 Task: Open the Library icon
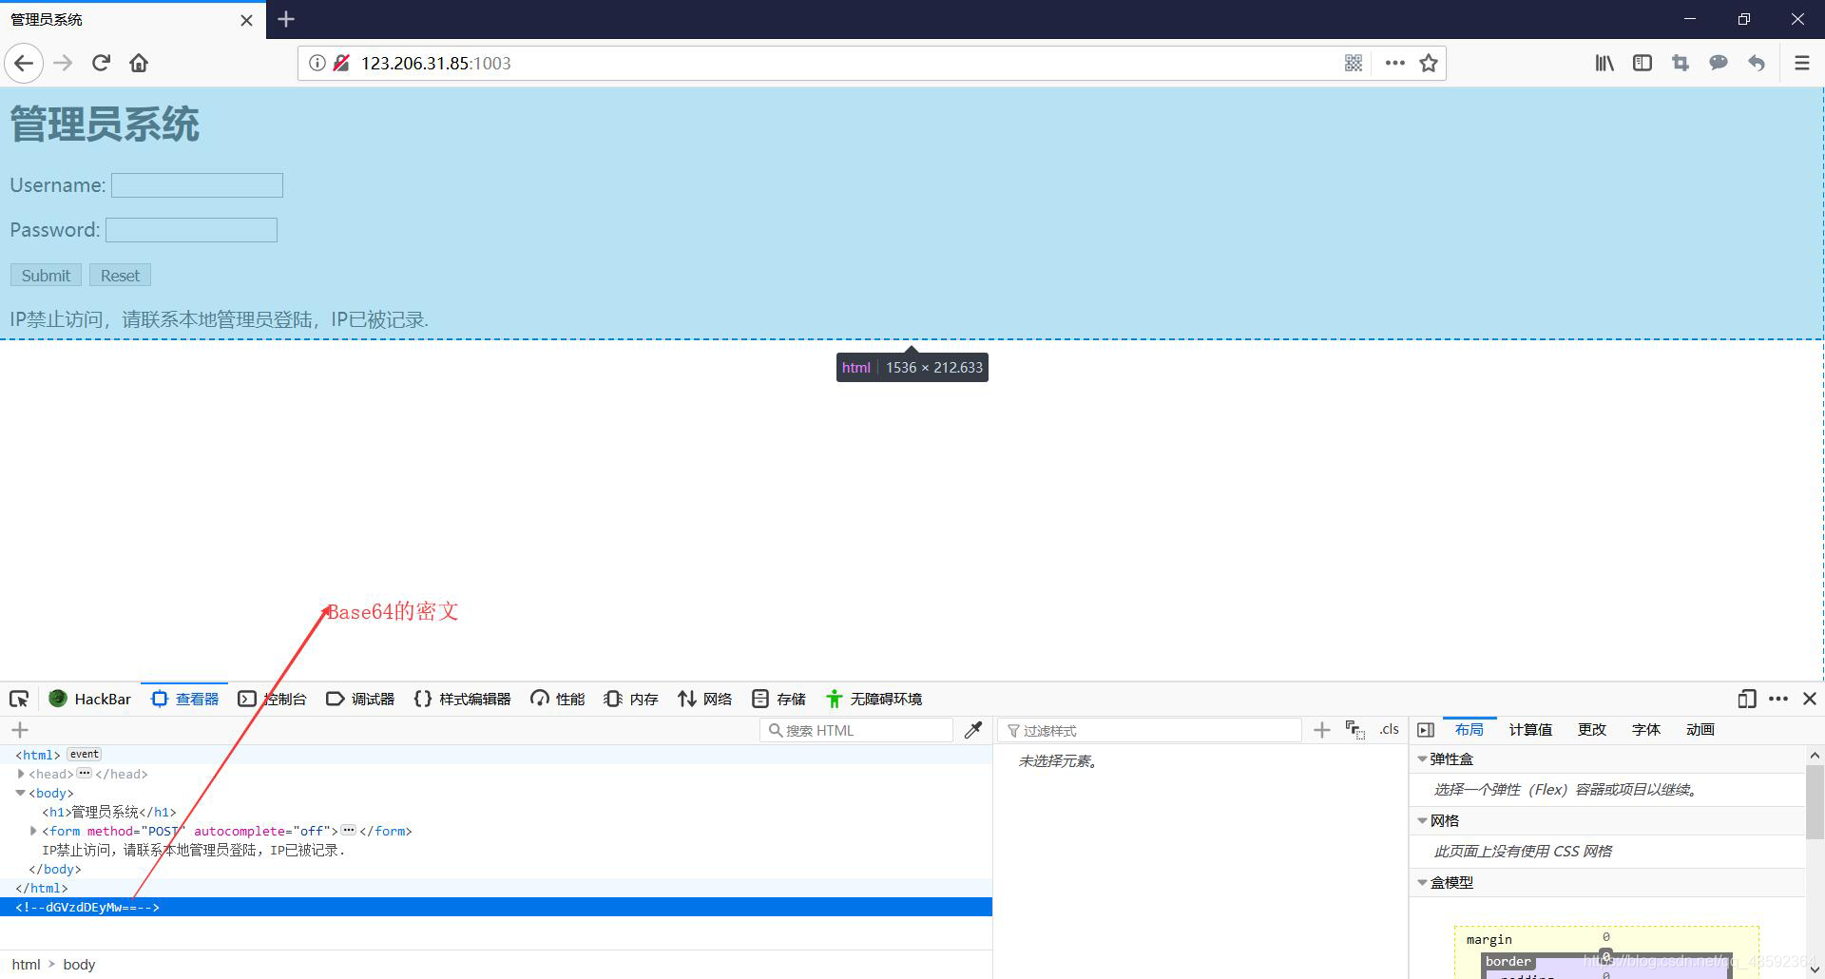pos(1604,63)
